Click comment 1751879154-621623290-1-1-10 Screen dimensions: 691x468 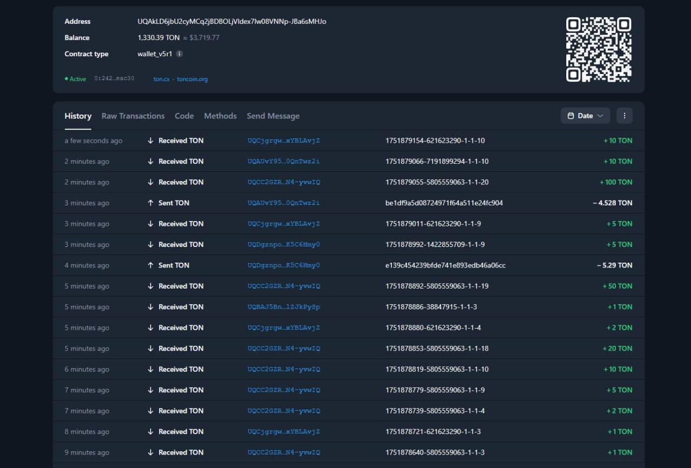(x=435, y=141)
